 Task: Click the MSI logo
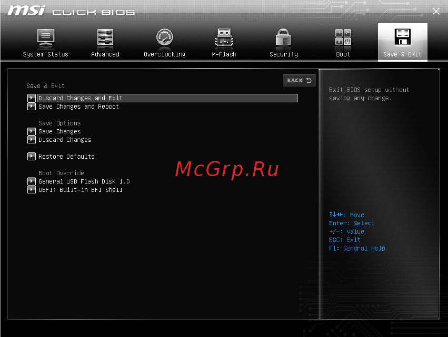click(26, 11)
